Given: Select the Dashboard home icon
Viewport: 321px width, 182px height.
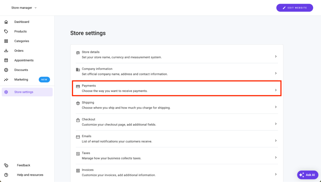Looking at the screenshot, I should [x=6, y=22].
